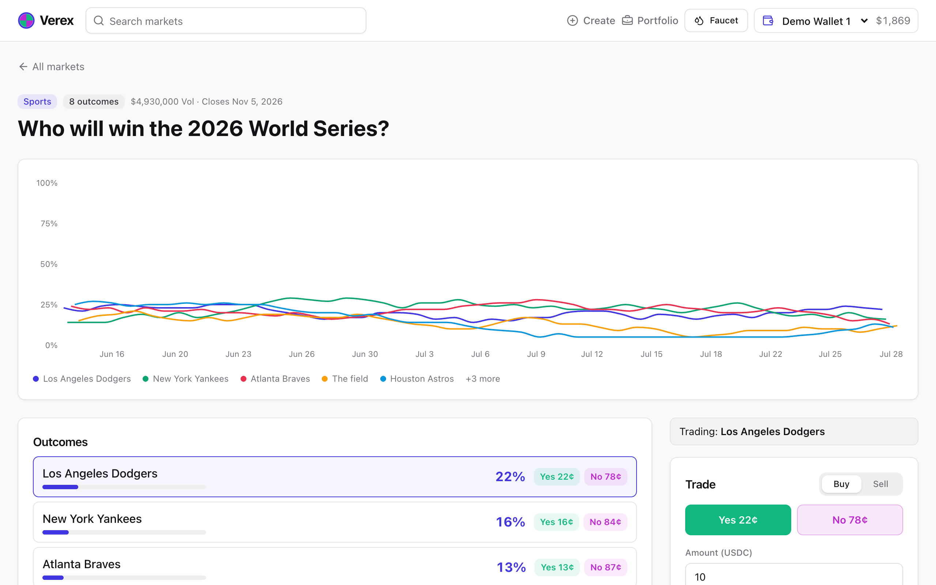The height and width of the screenshot is (585, 936).
Task: Click the Dodgers probability progress bar
Action: pyautogui.click(x=124, y=487)
